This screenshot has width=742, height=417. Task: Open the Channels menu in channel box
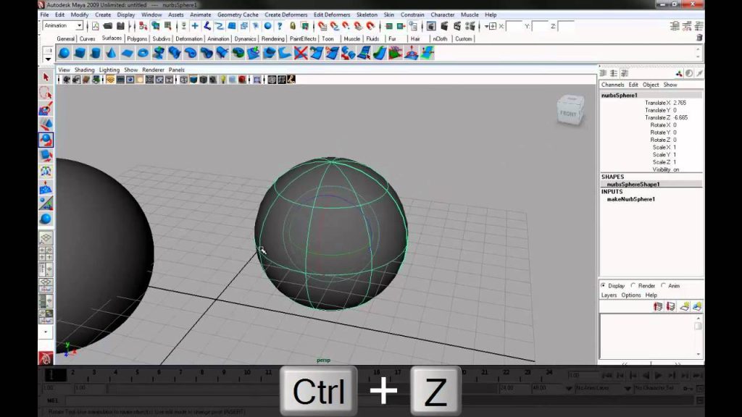coord(612,85)
